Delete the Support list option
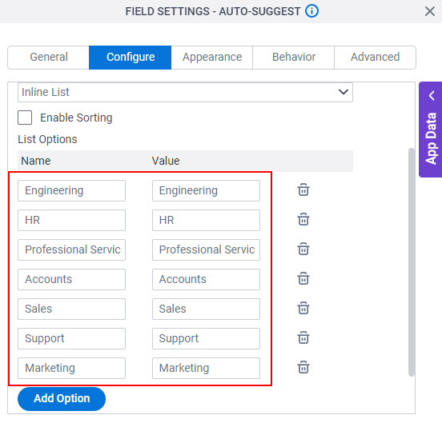 [x=303, y=337]
